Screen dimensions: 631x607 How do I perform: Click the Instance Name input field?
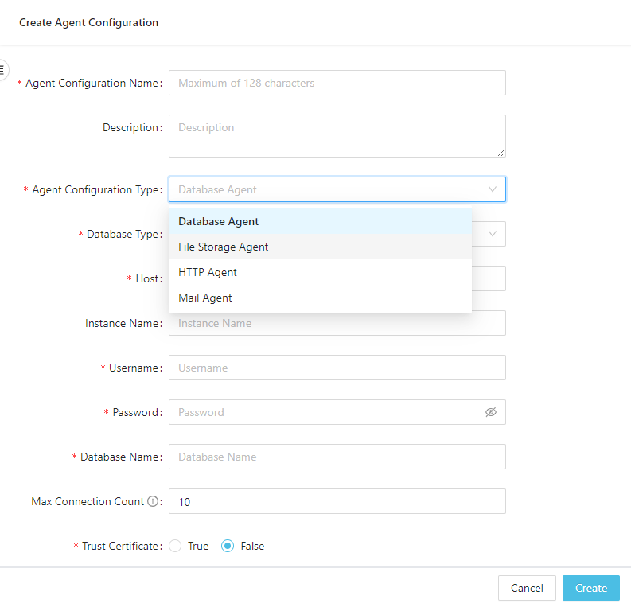point(337,324)
